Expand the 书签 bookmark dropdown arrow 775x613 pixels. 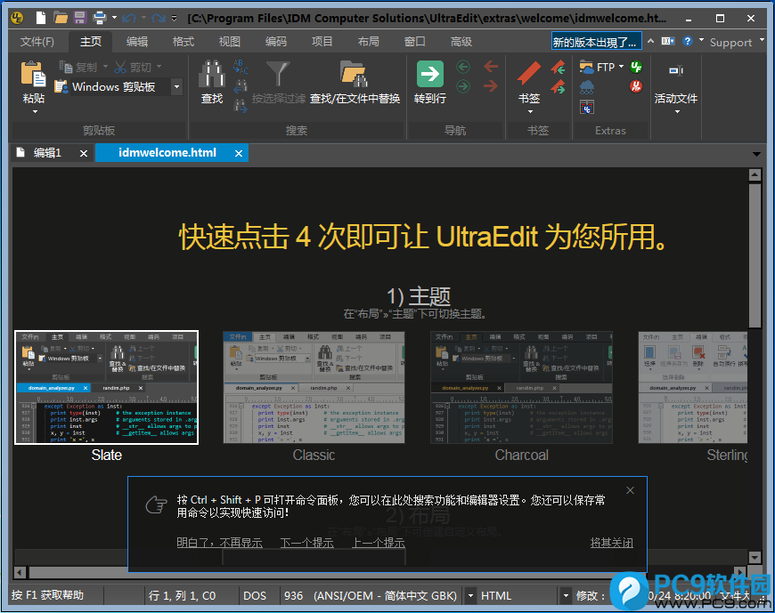tap(530, 112)
